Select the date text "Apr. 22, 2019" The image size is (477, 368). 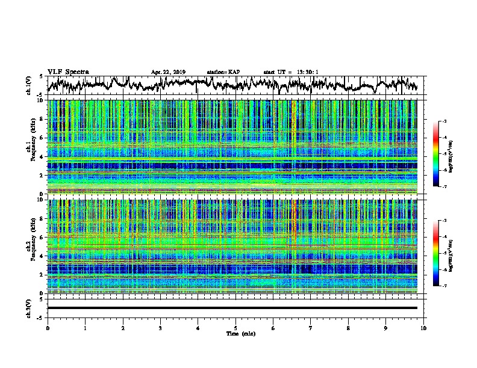pyautogui.click(x=168, y=72)
